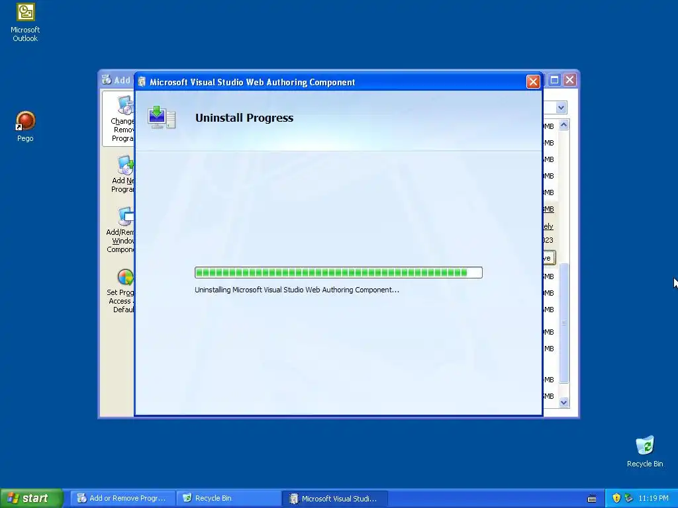Select the Recycle Bin desktop icon

tap(645, 451)
